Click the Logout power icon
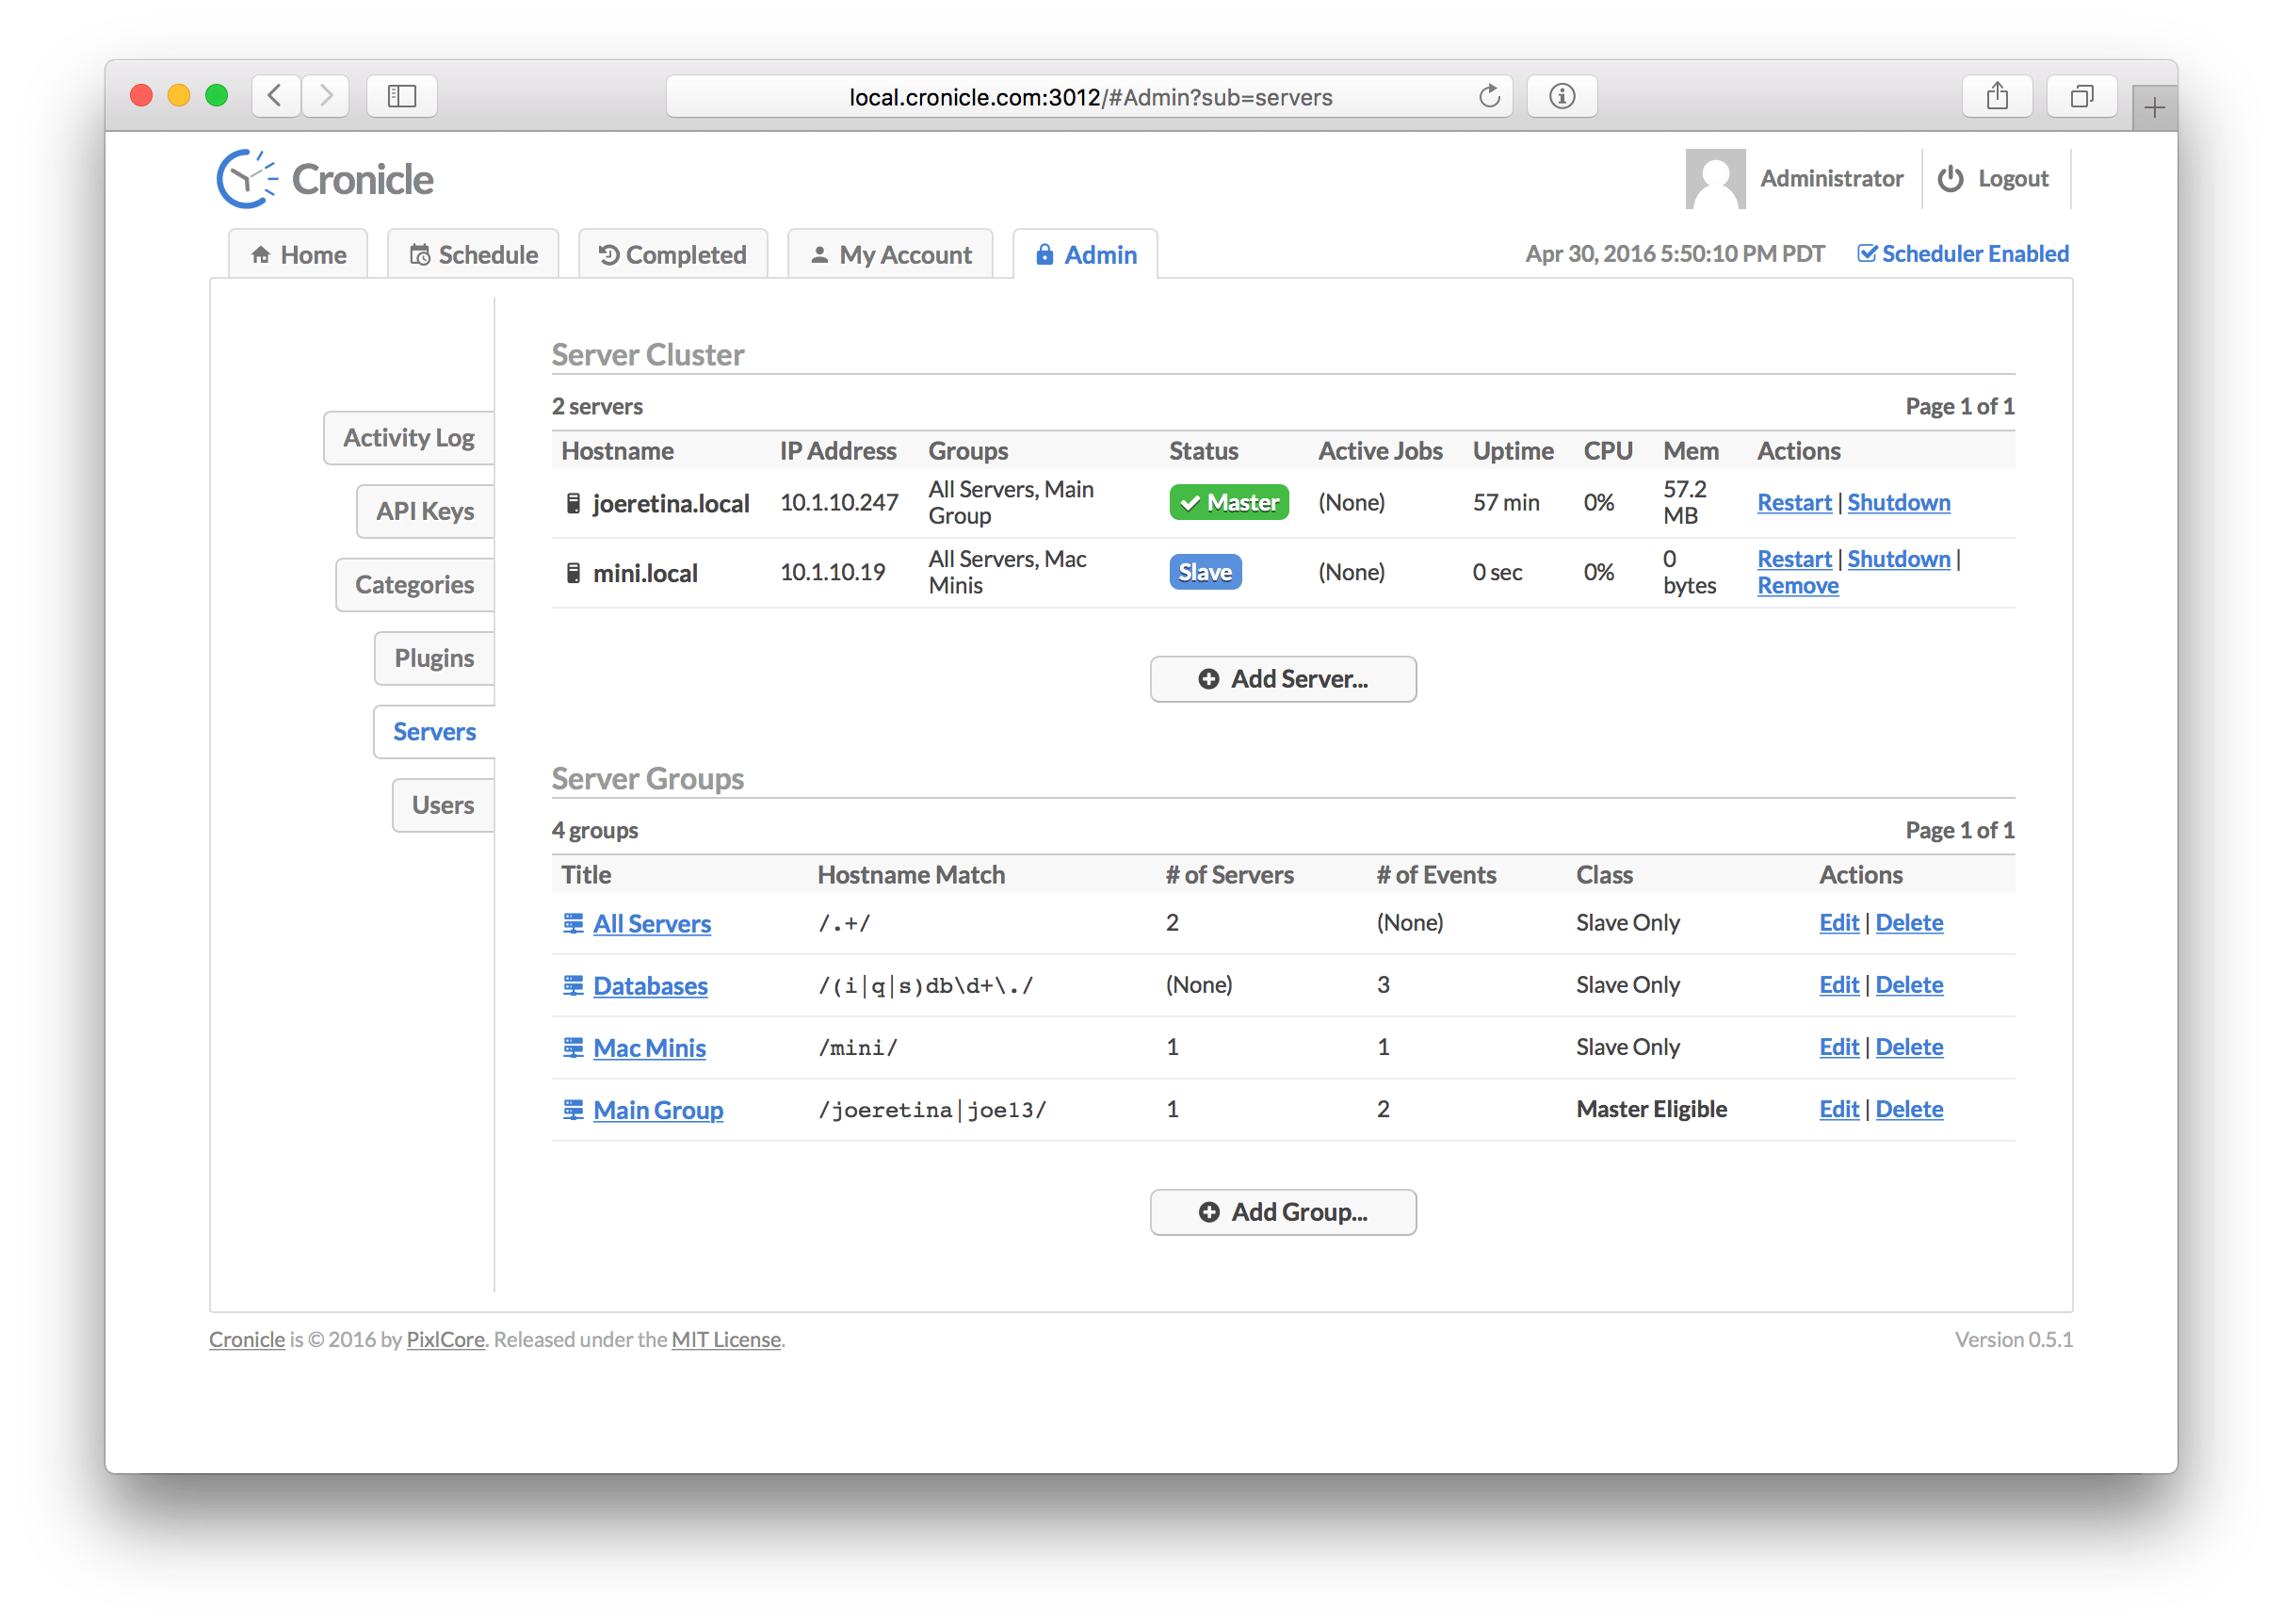The image size is (2283, 1624). point(1951,179)
